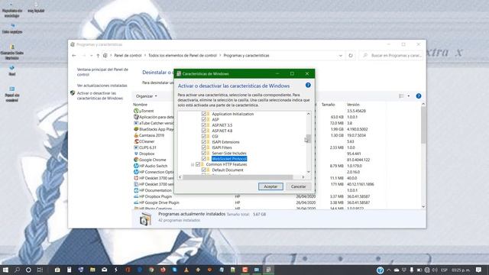Open Cortana from the taskbar
The image size is (489, 275).
(28, 270)
